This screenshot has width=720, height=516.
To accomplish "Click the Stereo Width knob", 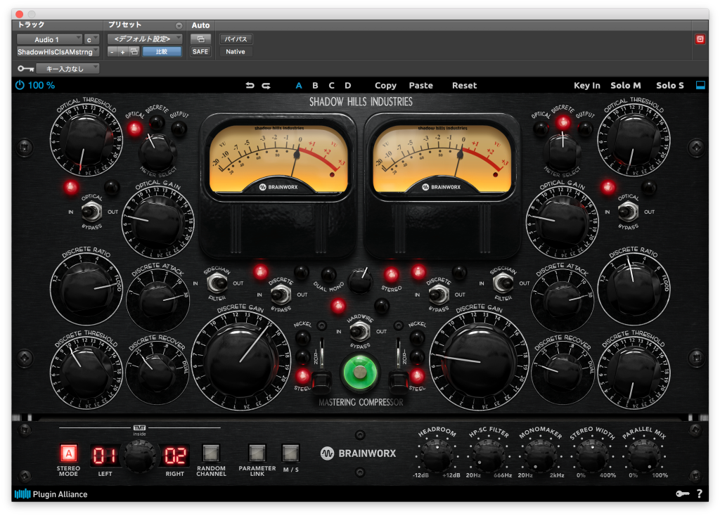I will click(593, 455).
